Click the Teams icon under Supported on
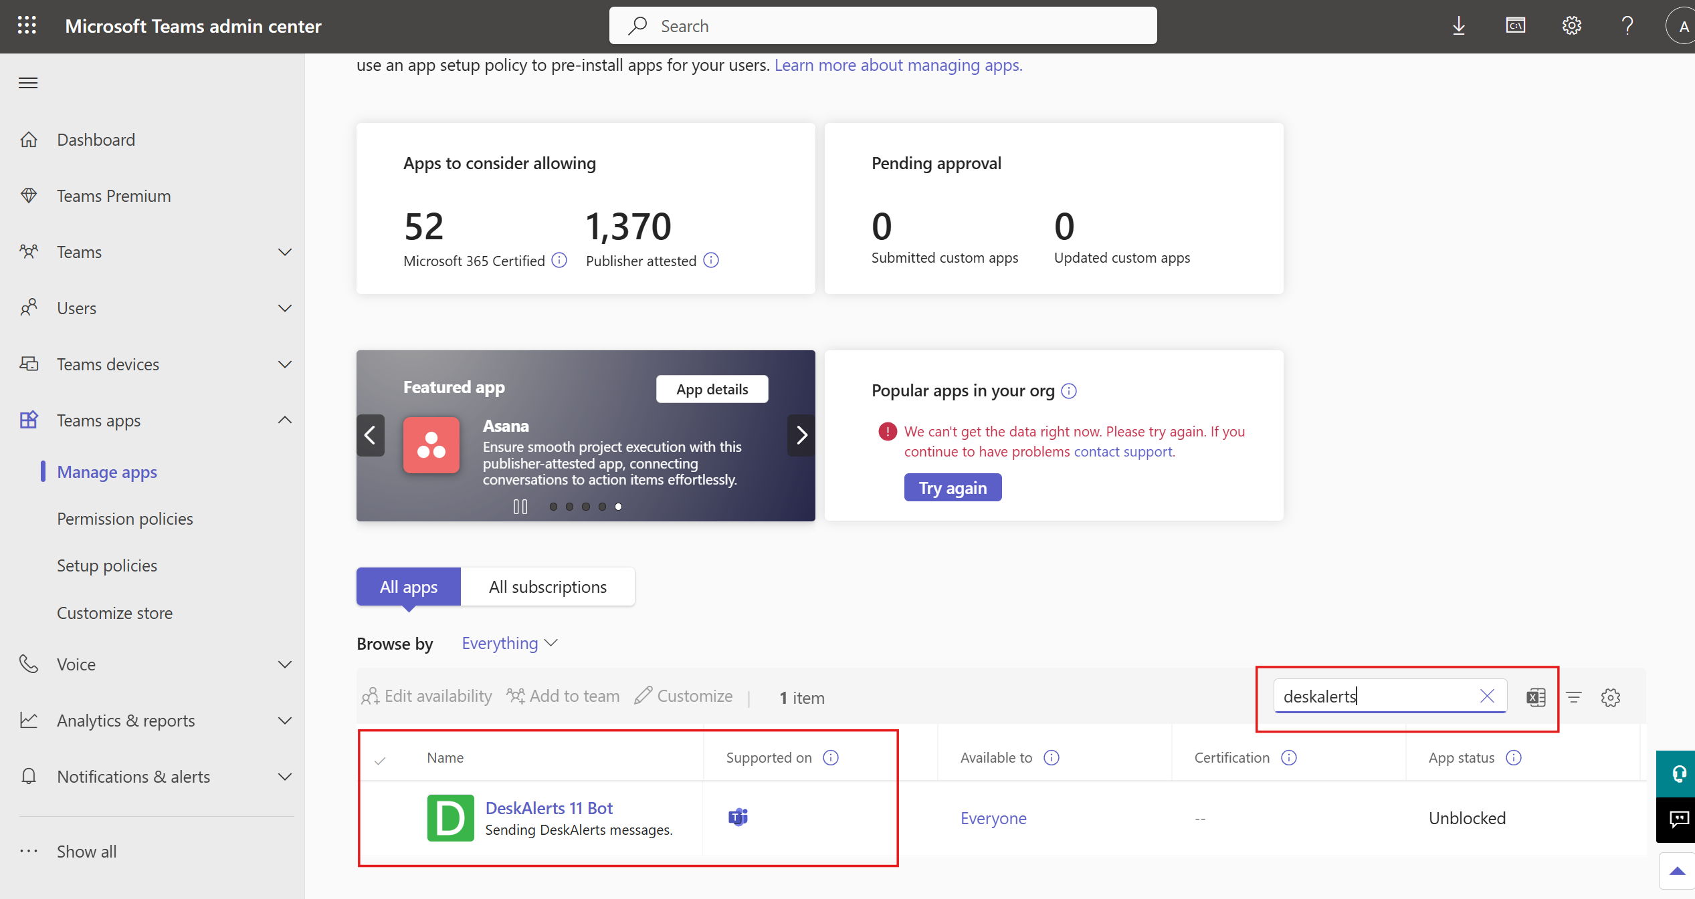 point(737,817)
